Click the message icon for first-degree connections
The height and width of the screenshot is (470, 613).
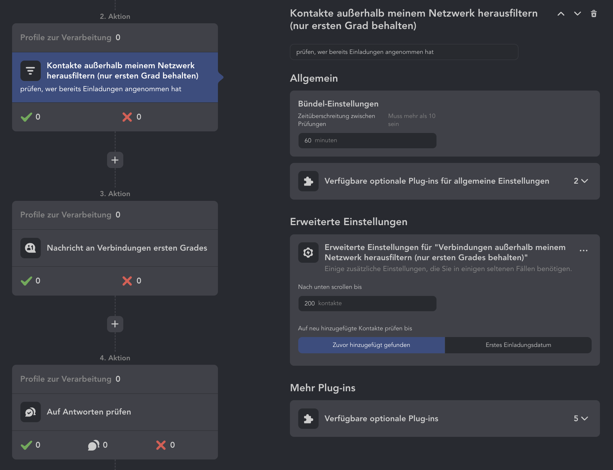30,248
